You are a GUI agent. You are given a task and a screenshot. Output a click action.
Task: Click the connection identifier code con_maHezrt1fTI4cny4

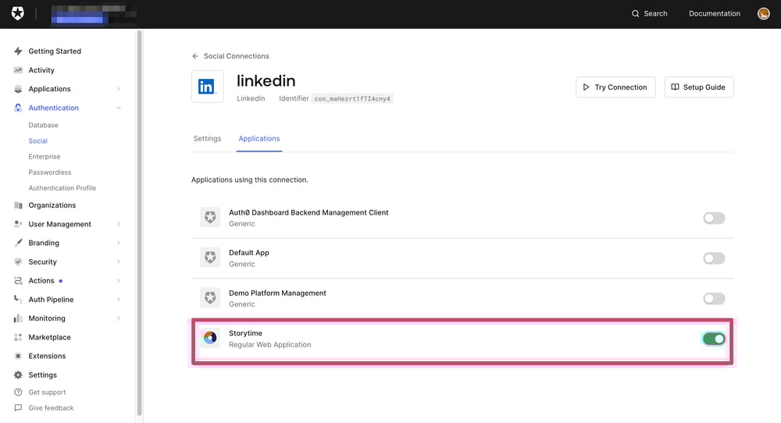pyautogui.click(x=352, y=98)
